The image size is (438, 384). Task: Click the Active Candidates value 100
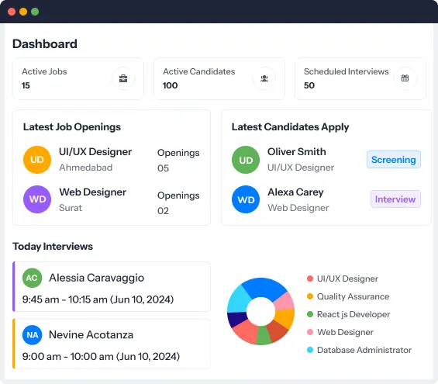tap(170, 85)
